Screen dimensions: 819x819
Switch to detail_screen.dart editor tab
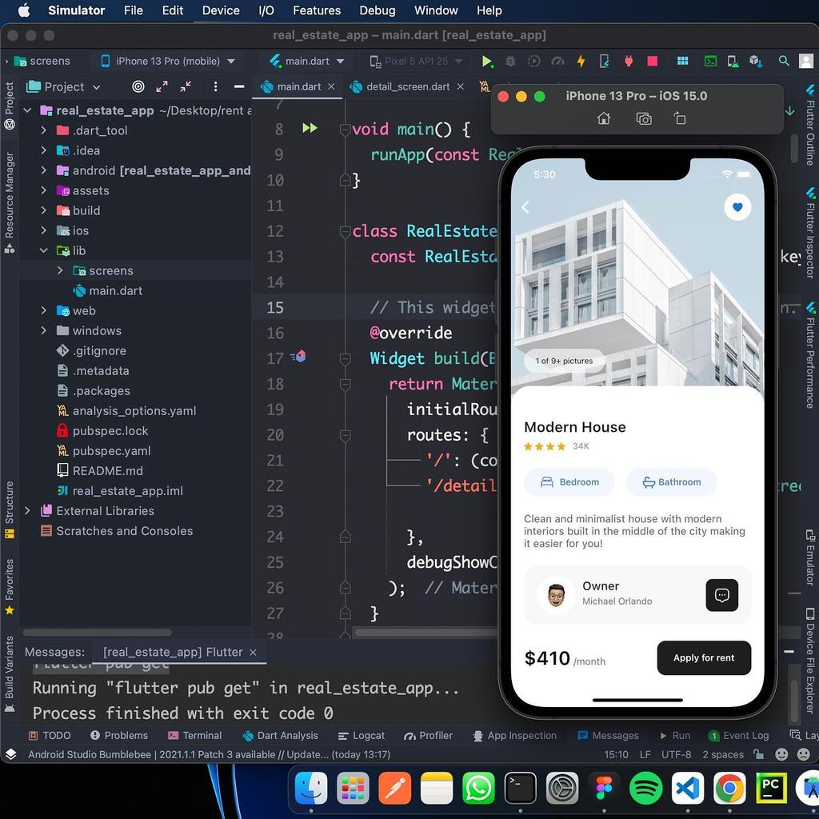pyautogui.click(x=407, y=86)
